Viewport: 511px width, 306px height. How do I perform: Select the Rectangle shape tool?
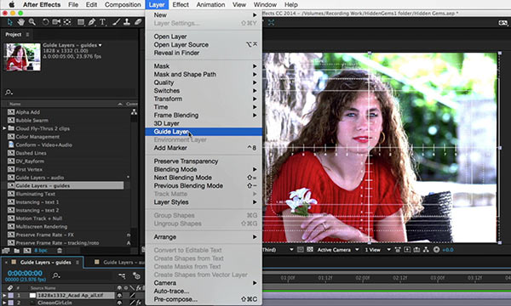81,22
